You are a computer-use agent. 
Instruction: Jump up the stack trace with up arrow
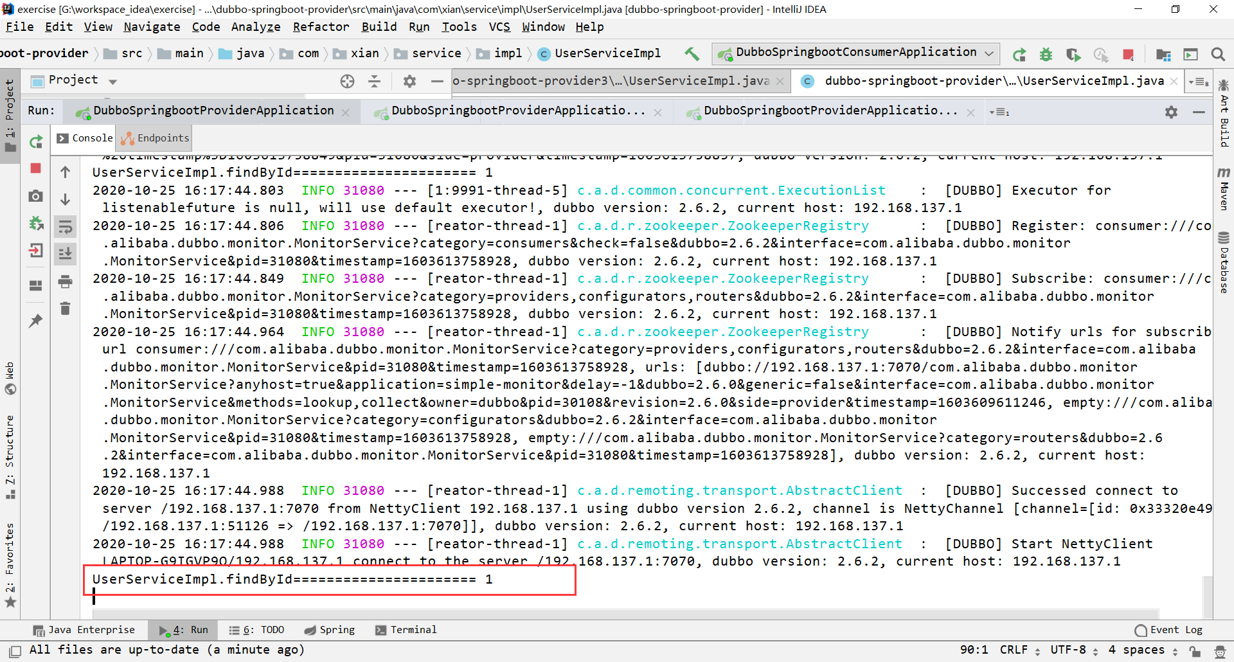[66, 172]
